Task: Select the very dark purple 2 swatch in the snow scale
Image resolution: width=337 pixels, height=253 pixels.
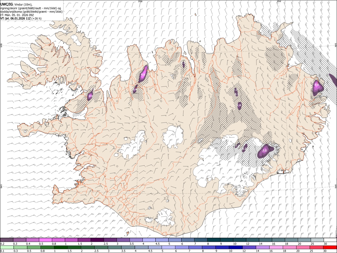Action: pyautogui.click(x=97, y=240)
